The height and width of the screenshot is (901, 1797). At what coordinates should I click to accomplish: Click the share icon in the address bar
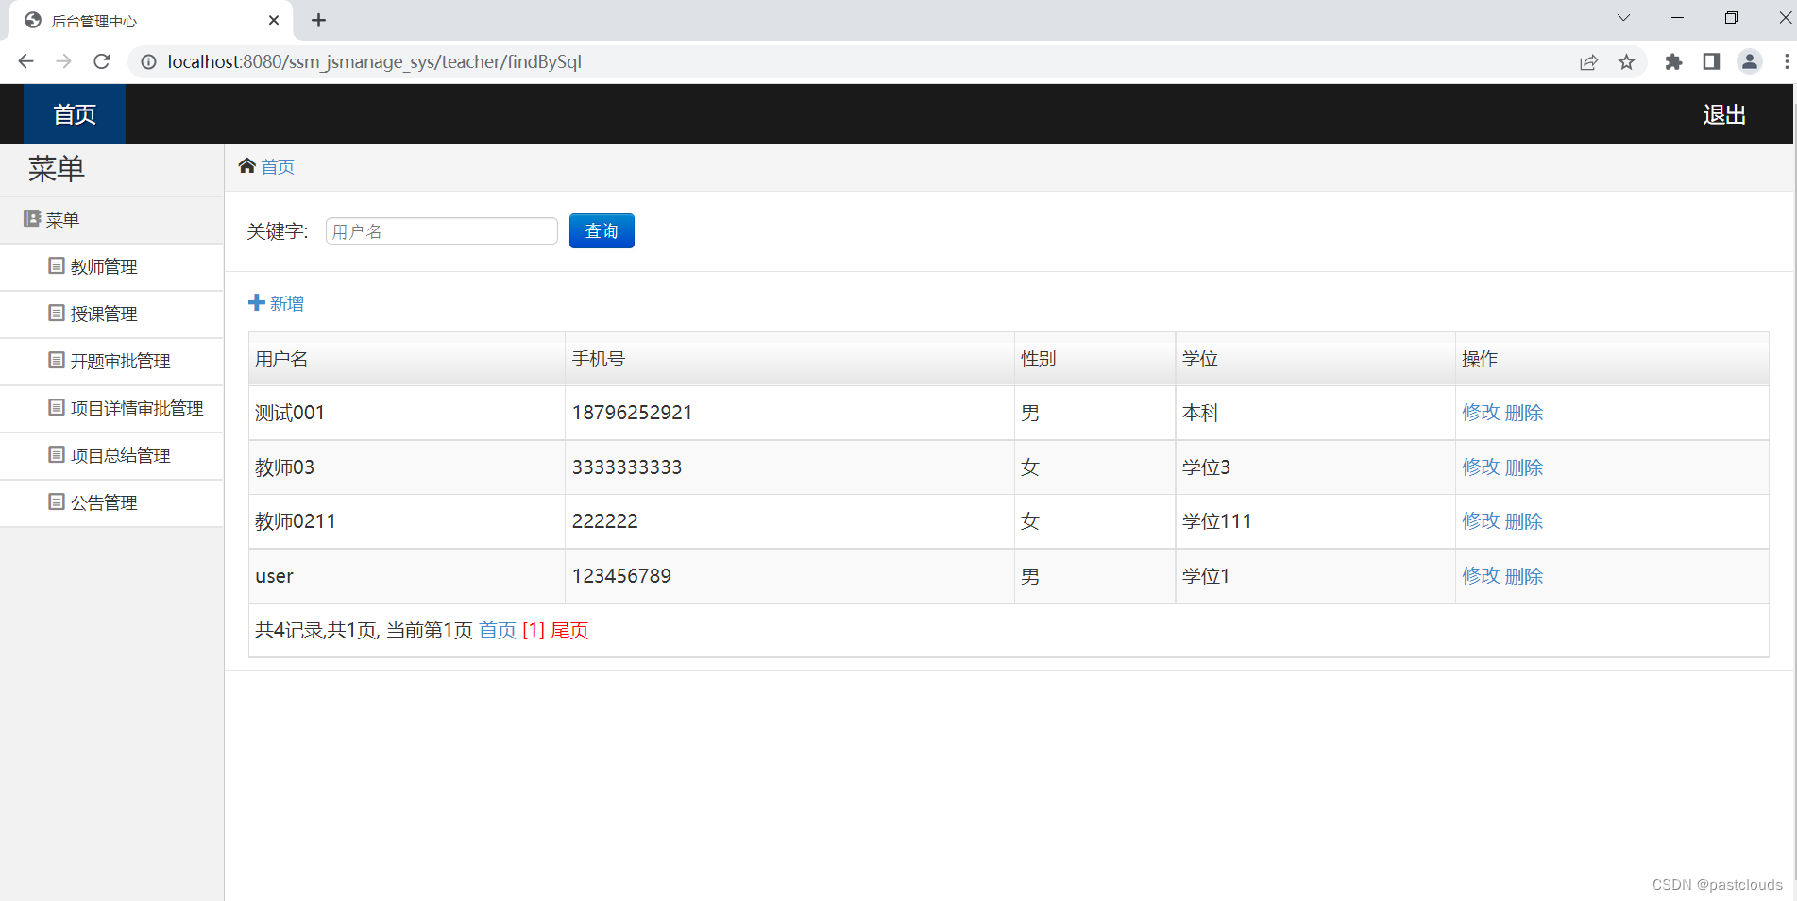coord(1589,61)
